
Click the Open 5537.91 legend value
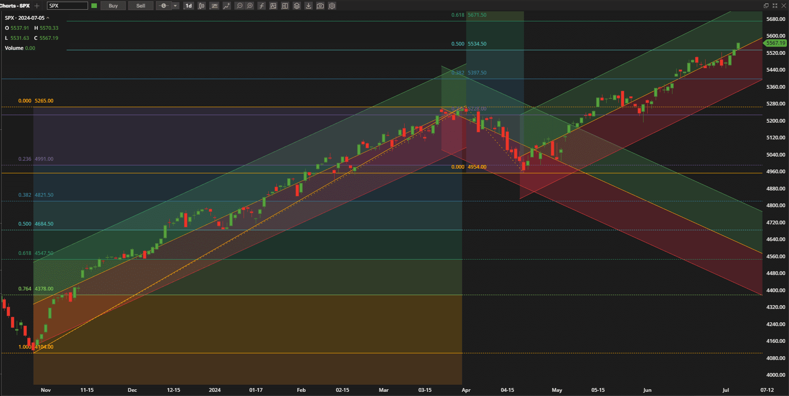click(x=20, y=28)
